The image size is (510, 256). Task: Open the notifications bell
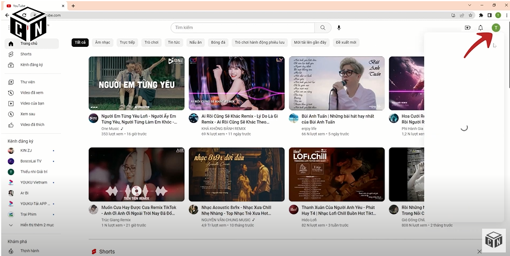click(480, 28)
